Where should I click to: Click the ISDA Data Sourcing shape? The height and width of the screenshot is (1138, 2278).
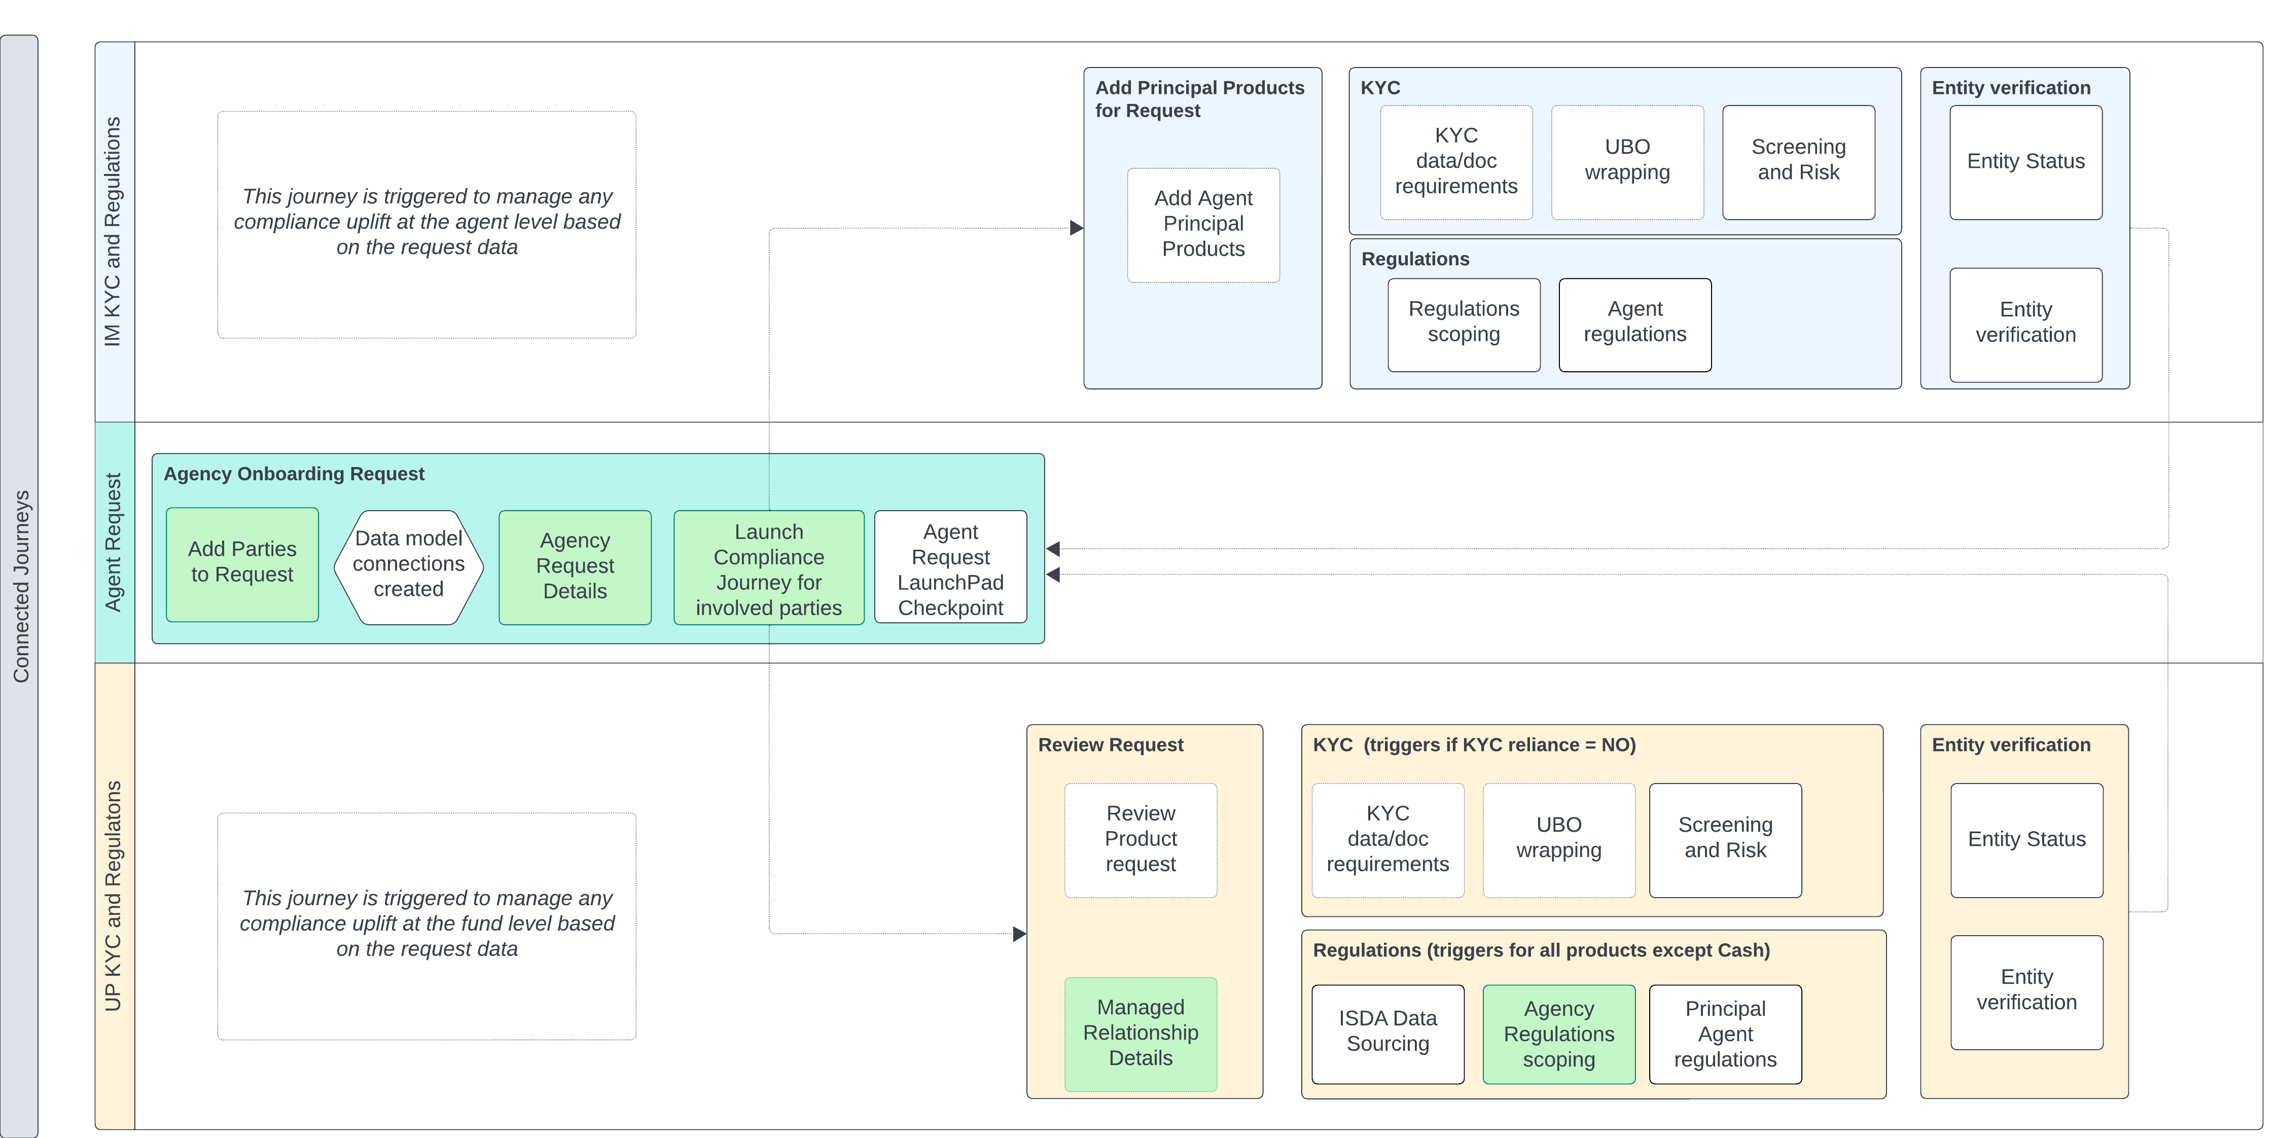1386,1033
